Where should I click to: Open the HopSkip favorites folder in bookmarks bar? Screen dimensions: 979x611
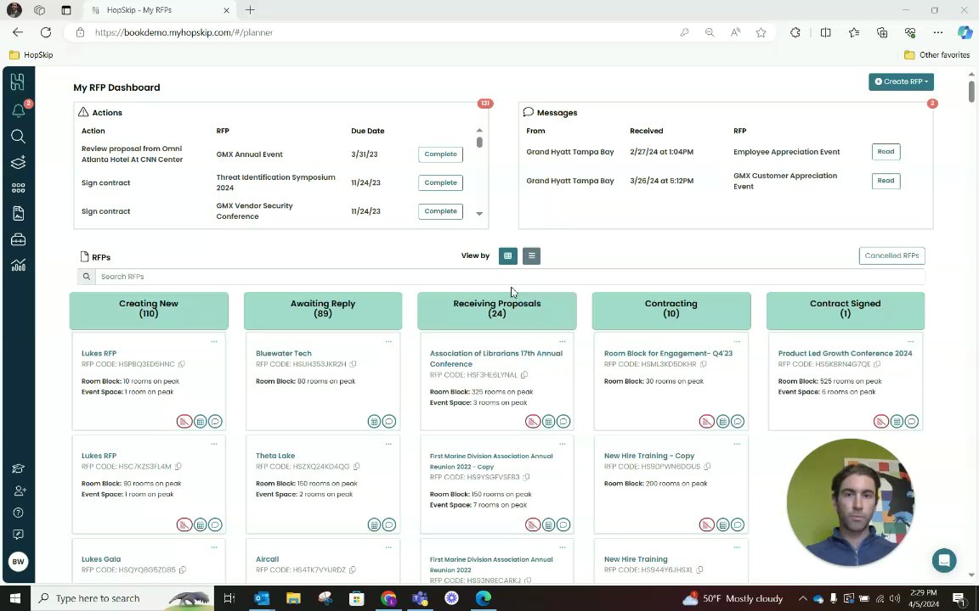(31, 55)
